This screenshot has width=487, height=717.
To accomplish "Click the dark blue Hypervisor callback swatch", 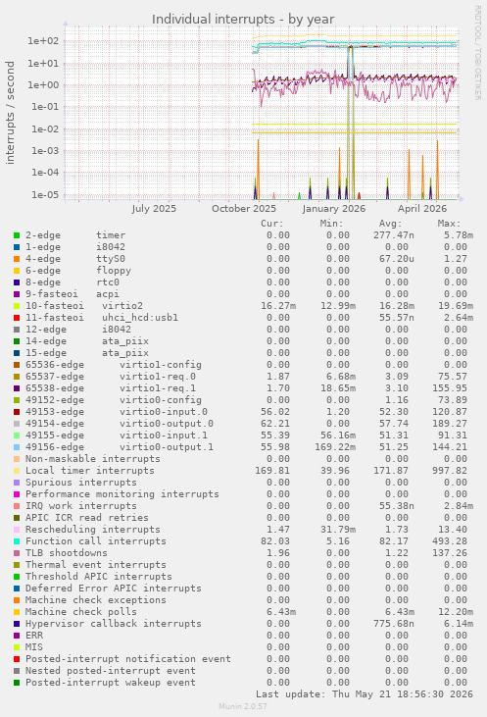I will 17,624.
